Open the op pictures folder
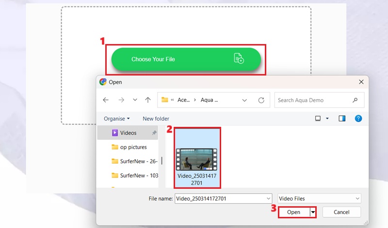 click(129, 147)
